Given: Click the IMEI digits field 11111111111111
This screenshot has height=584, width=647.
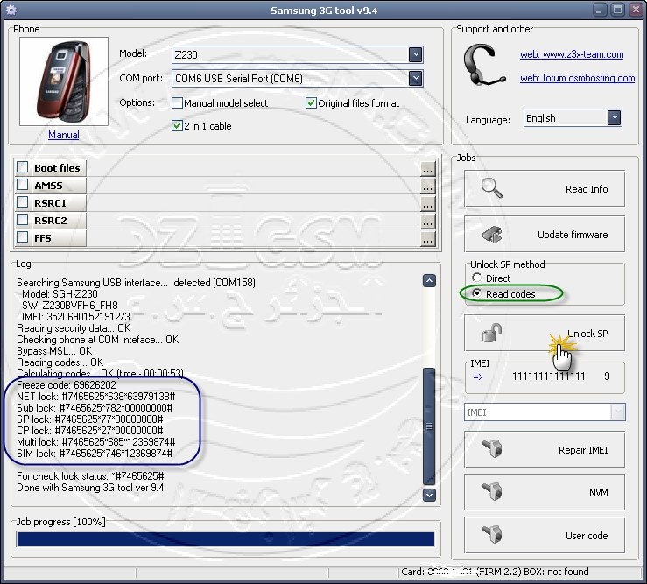Looking at the screenshot, I should click(548, 376).
